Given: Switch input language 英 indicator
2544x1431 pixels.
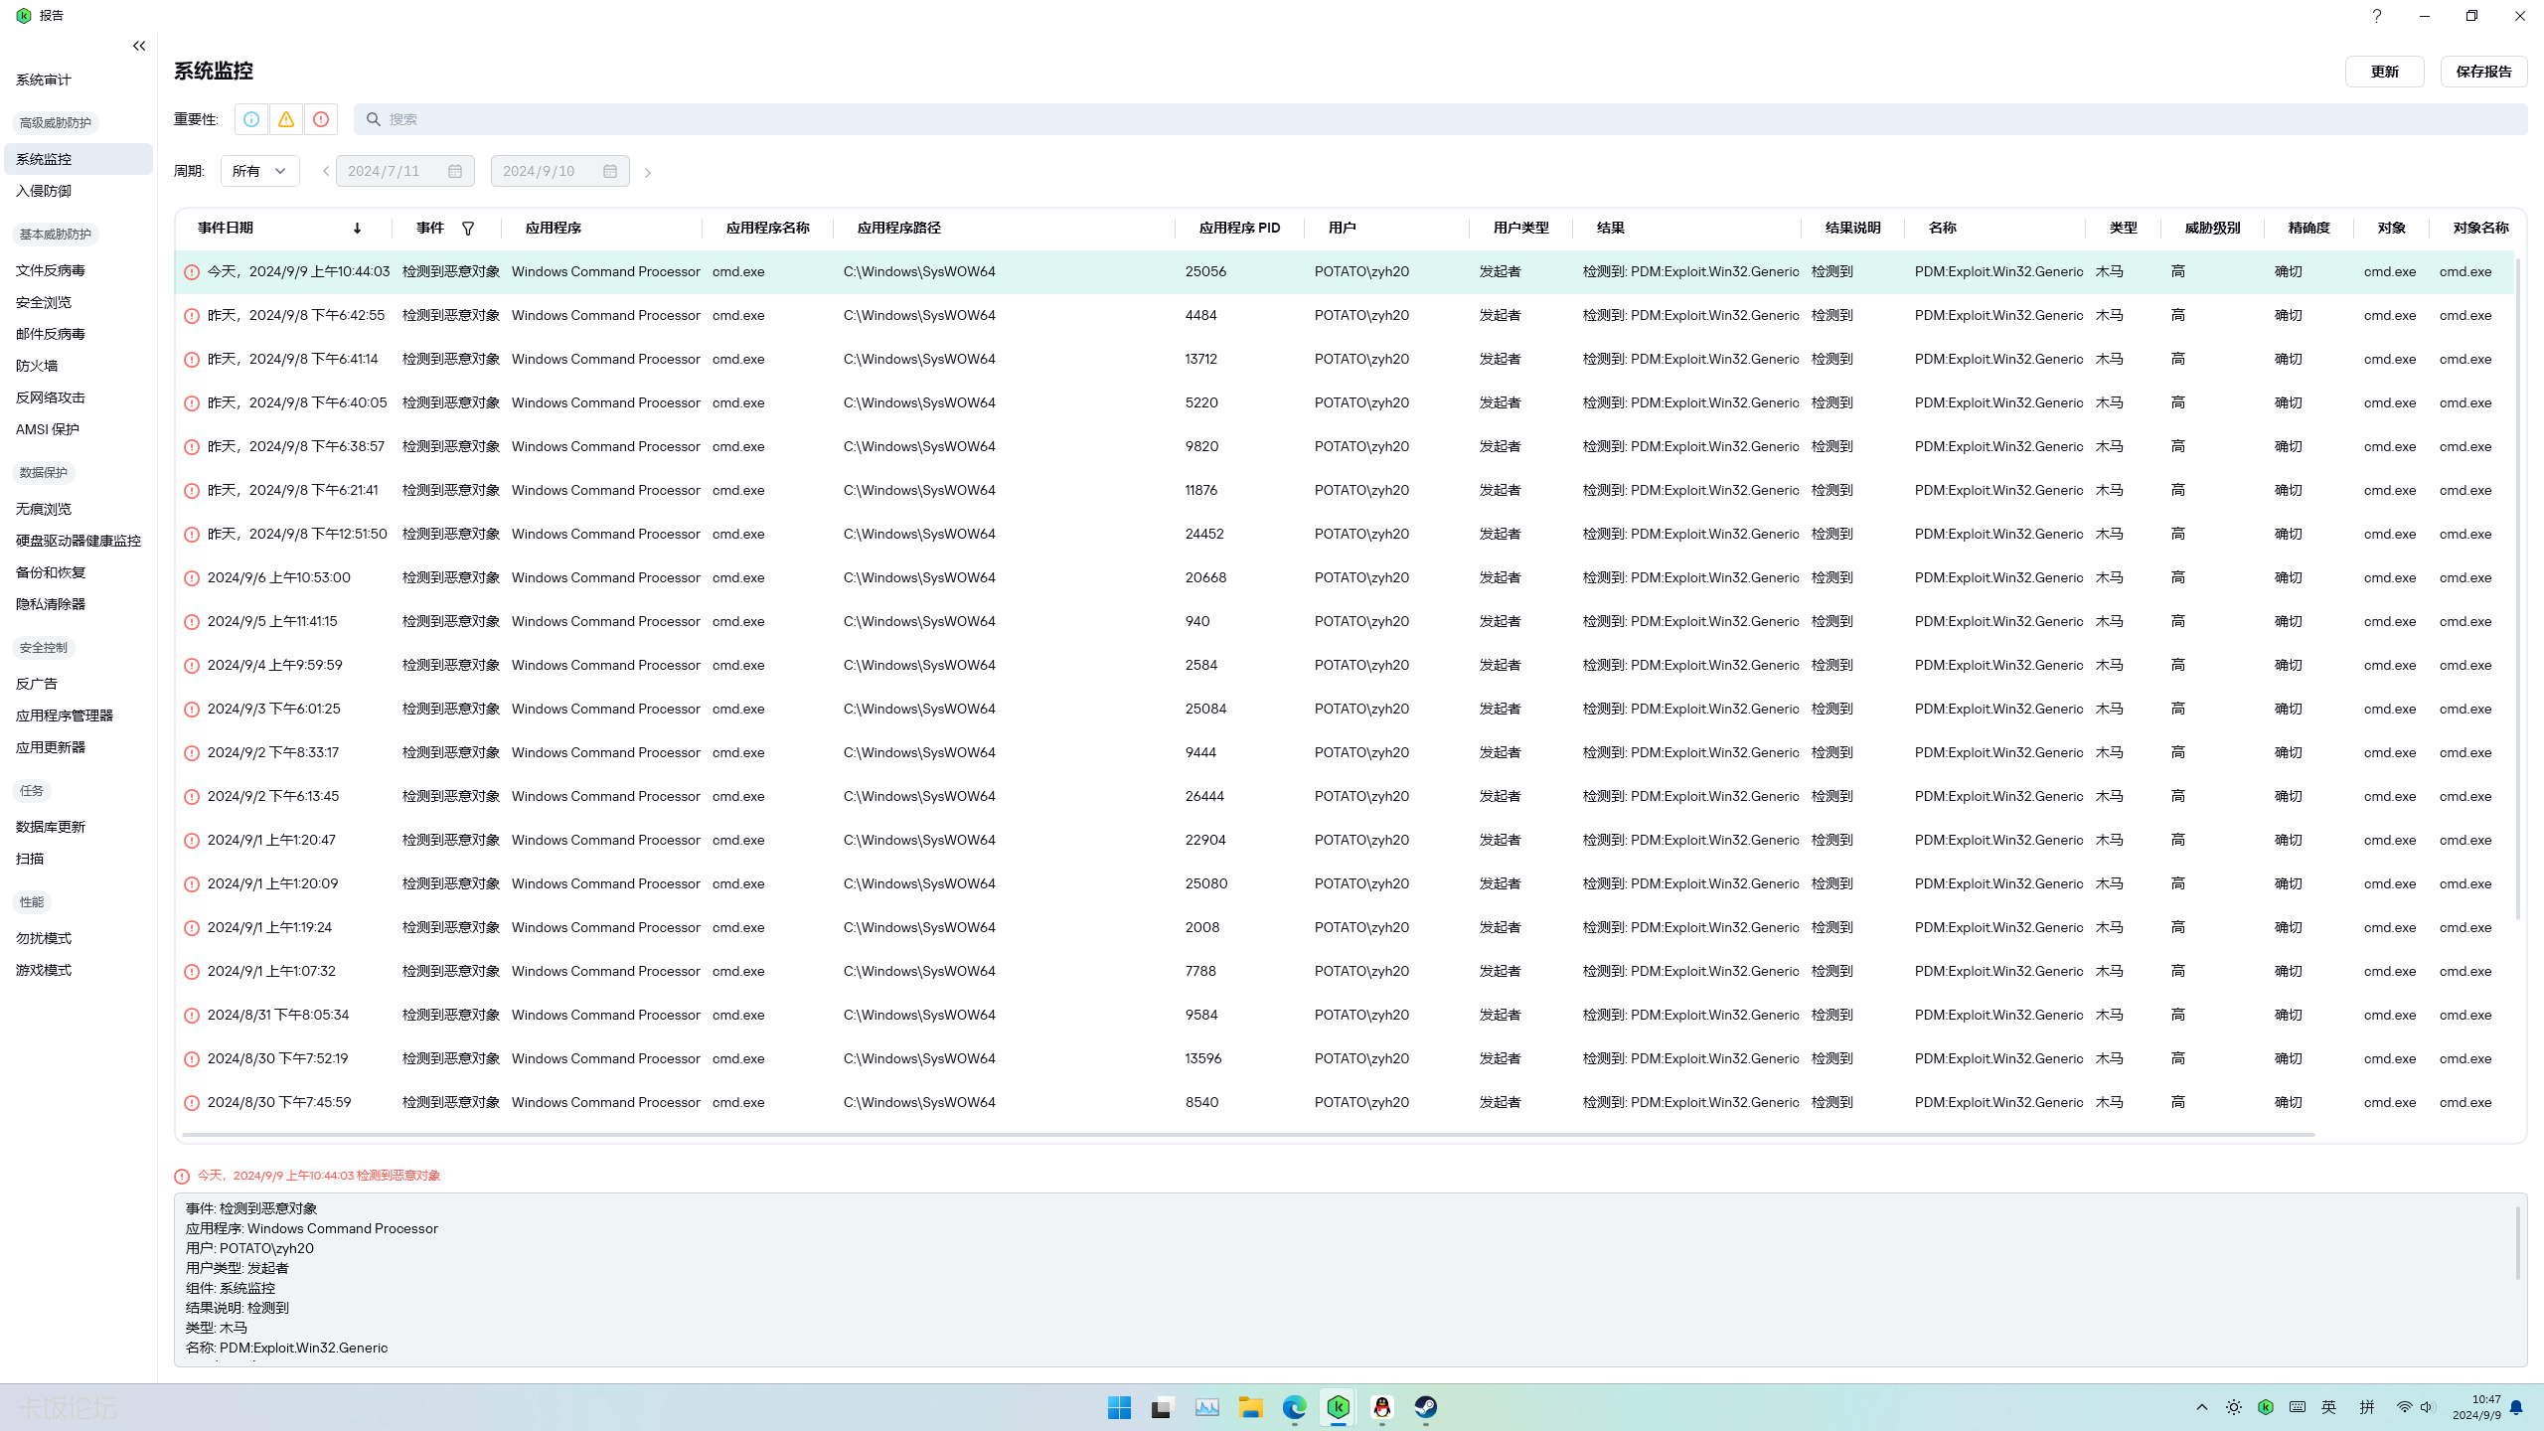Looking at the screenshot, I should point(2329,1407).
